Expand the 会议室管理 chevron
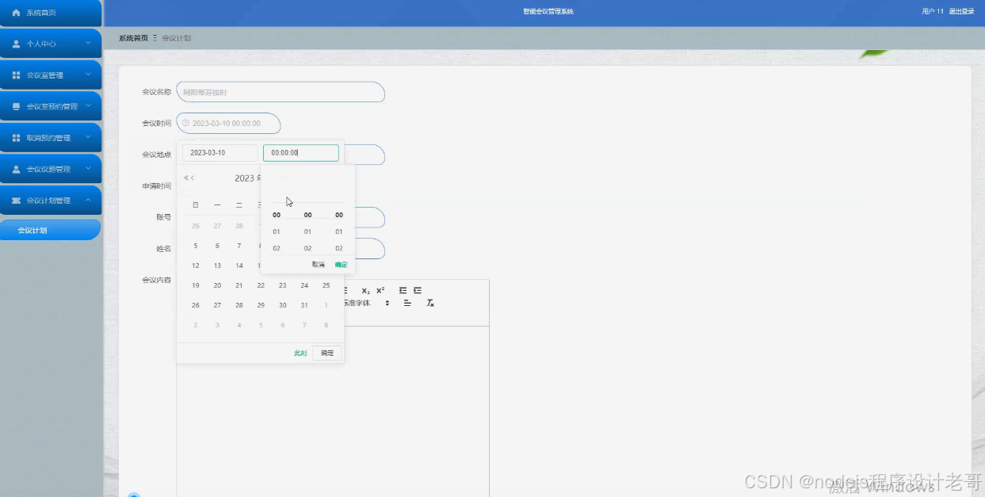 click(88, 75)
